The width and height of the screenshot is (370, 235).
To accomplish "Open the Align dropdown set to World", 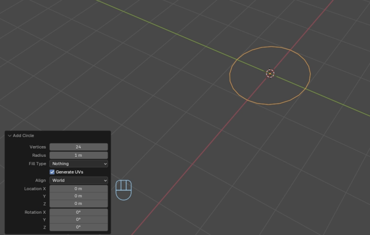I will point(79,180).
